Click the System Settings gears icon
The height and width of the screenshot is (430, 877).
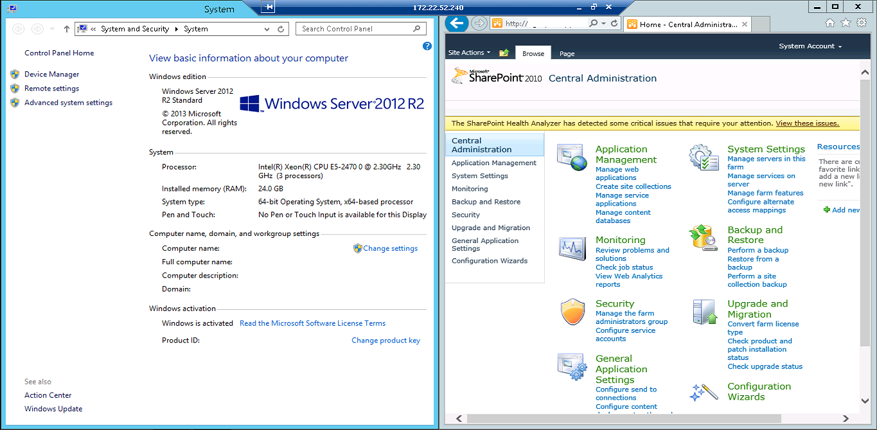[704, 156]
